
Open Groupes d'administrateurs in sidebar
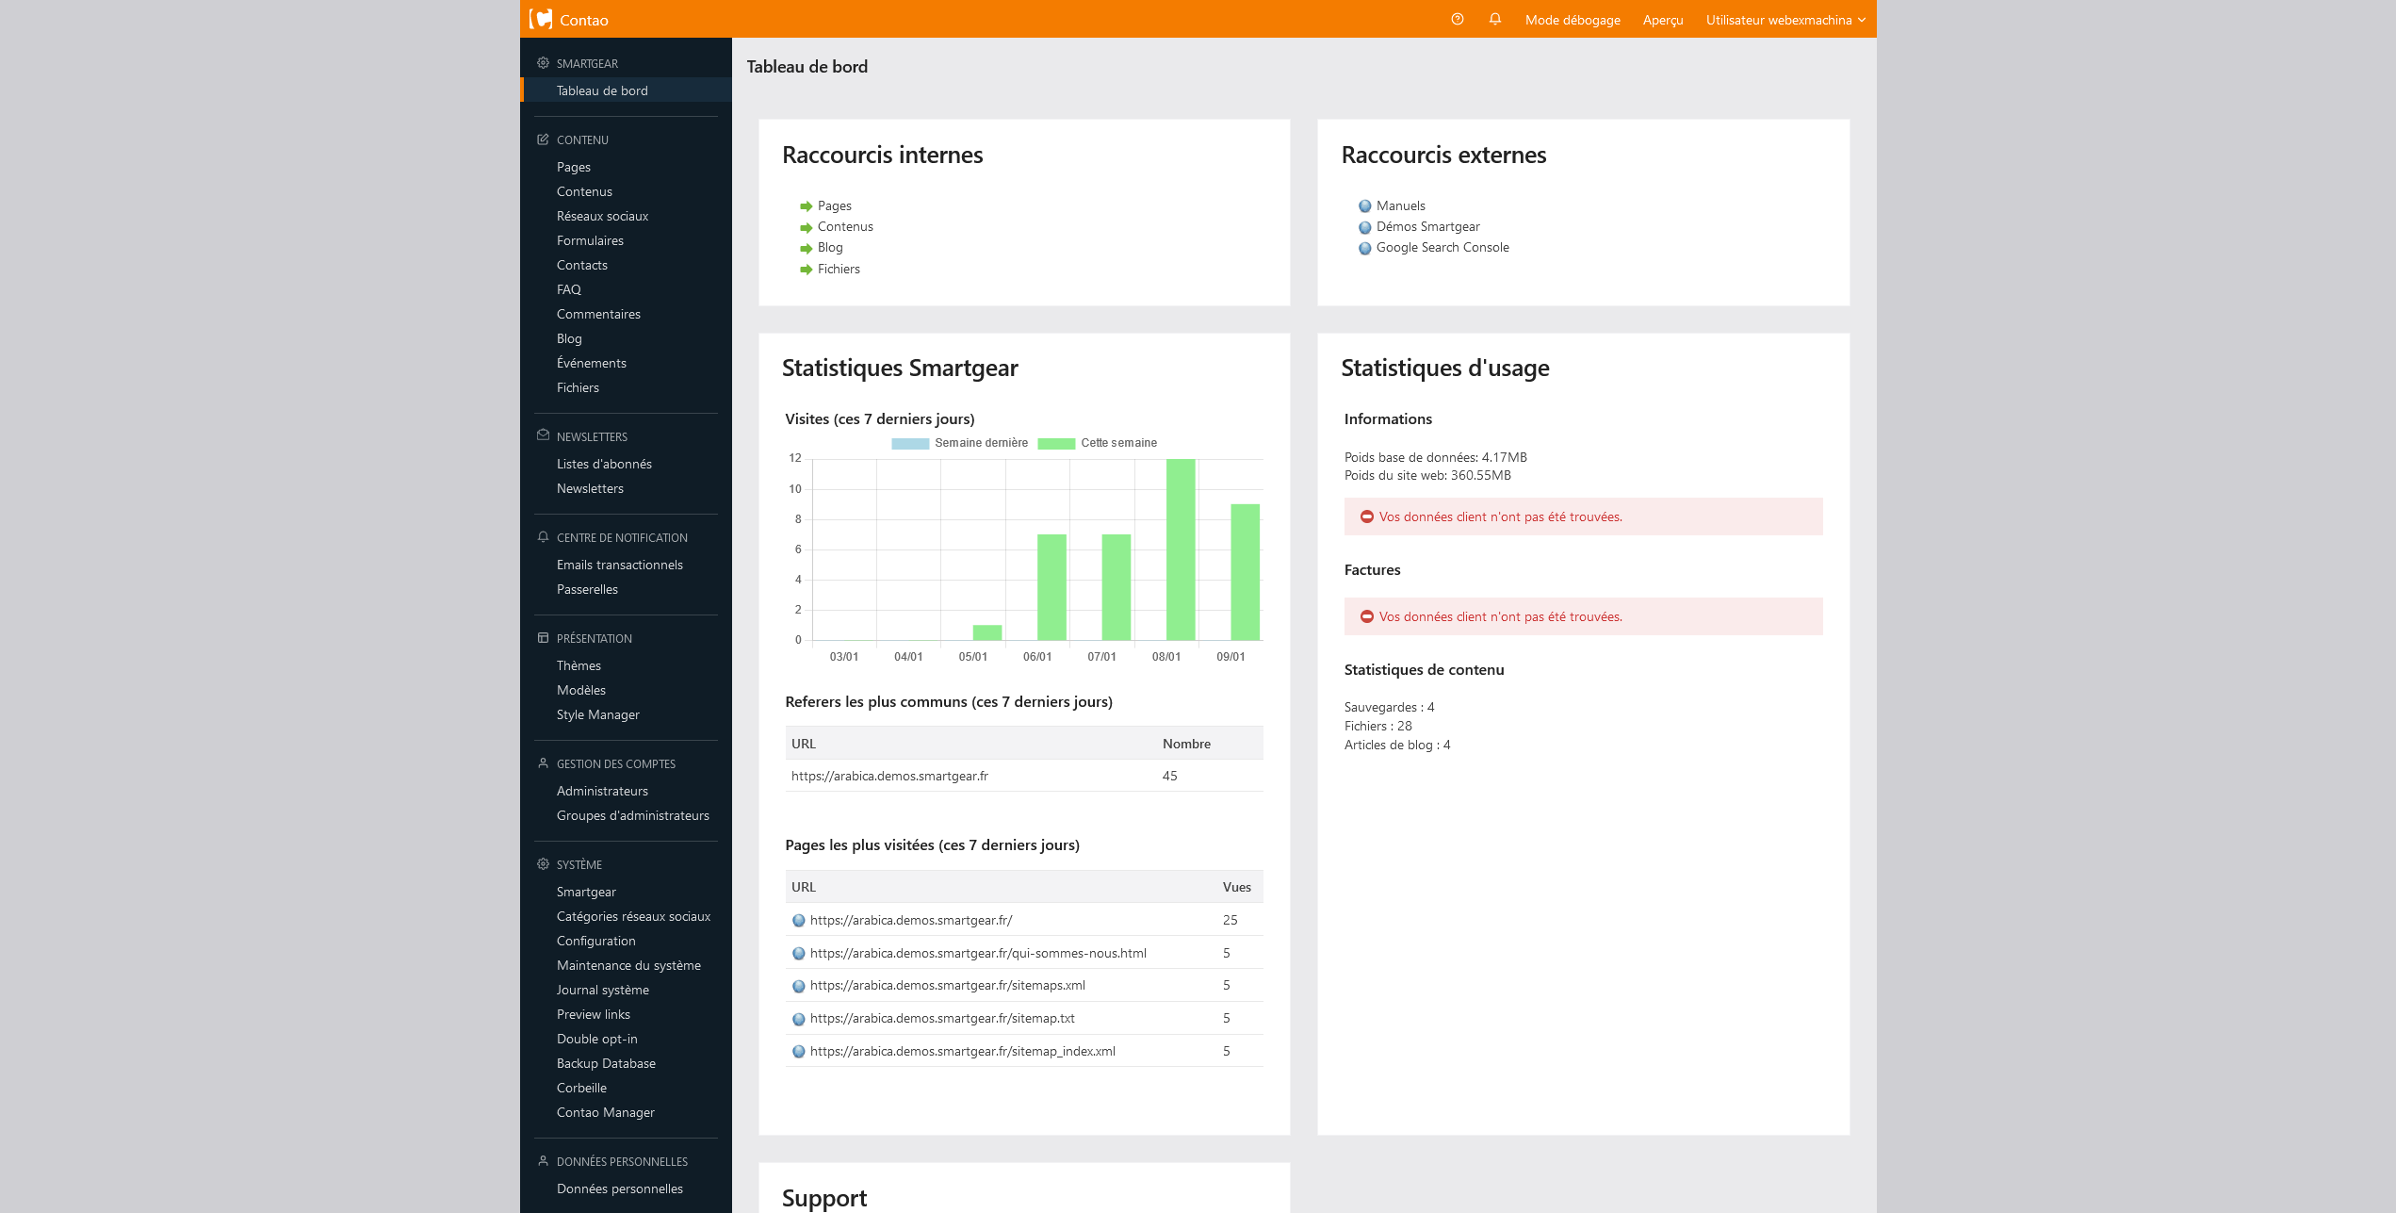(632, 815)
